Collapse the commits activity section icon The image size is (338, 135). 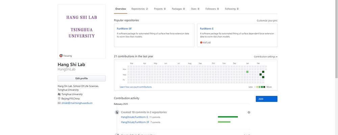pos(249,112)
